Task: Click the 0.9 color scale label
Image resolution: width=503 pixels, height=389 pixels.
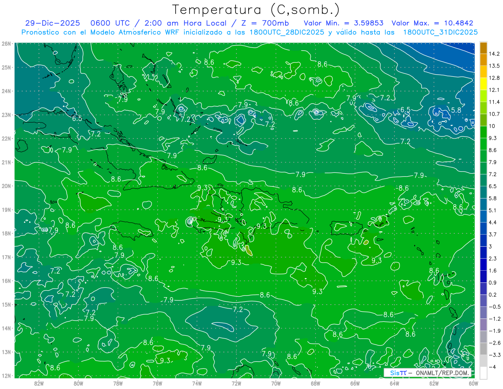Action: pos(493,282)
